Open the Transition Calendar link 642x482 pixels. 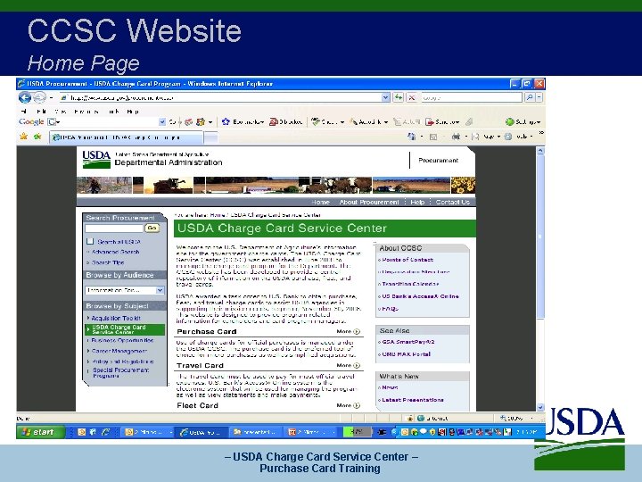[410, 284]
